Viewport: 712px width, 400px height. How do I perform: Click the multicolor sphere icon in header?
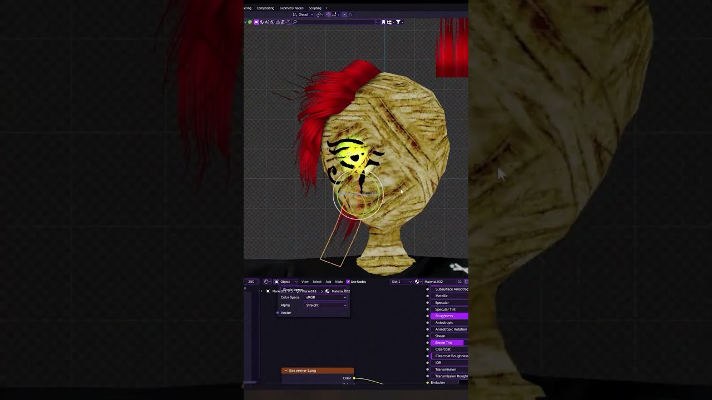250,22
